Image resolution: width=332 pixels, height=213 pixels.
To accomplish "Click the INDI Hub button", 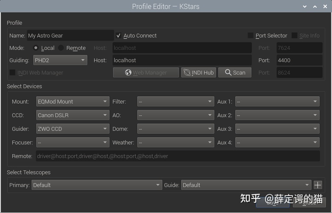I will [x=199, y=72].
